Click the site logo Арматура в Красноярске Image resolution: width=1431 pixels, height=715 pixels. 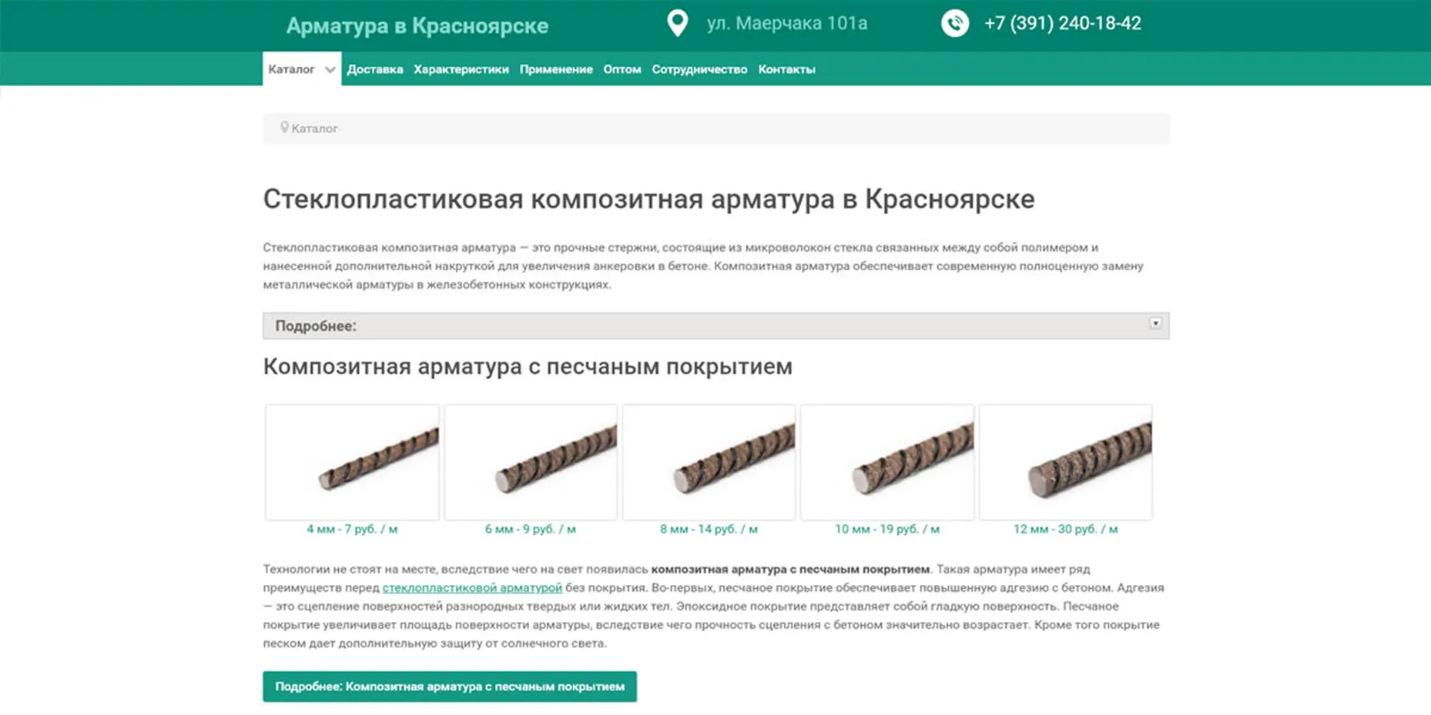pyautogui.click(x=417, y=25)
